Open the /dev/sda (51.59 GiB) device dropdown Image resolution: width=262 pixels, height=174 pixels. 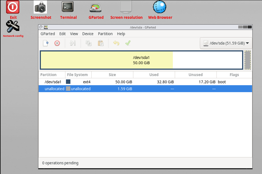point(226,43)
